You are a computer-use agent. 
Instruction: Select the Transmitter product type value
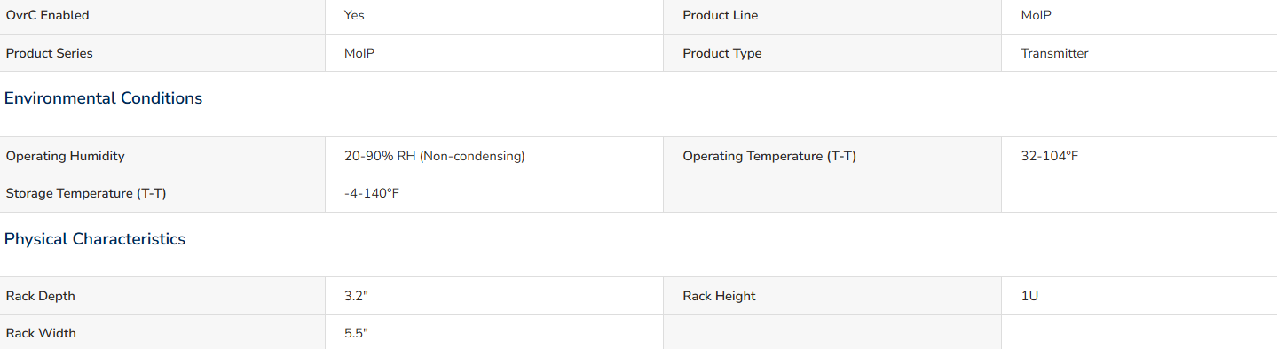point(1055,53)
